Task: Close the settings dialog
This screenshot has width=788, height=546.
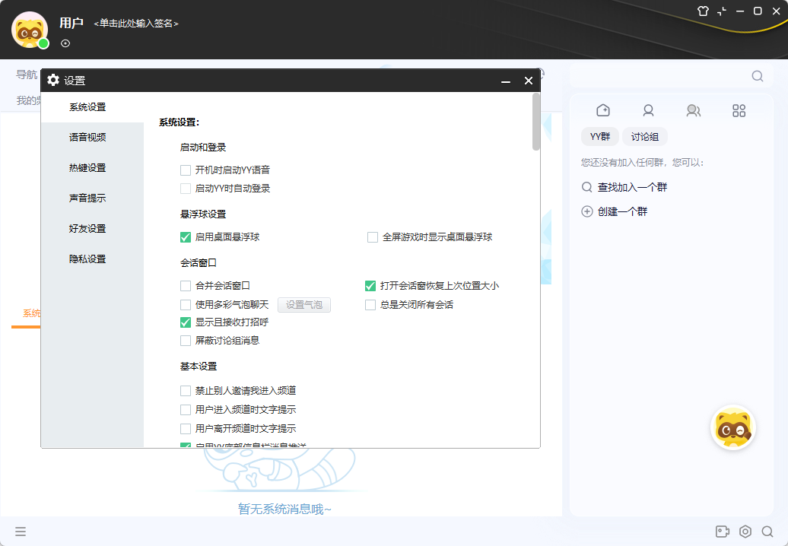Action: pos(528,81)
